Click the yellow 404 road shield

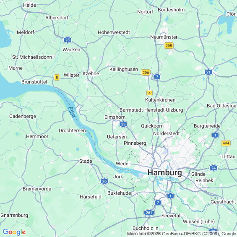point(226,143)
